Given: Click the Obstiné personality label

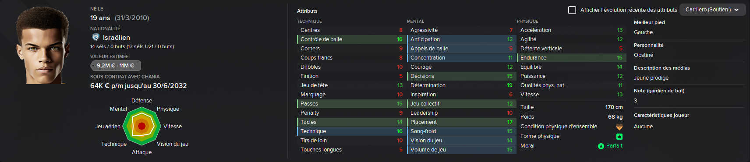Looking at the screenshot, I should click(644, 55).
